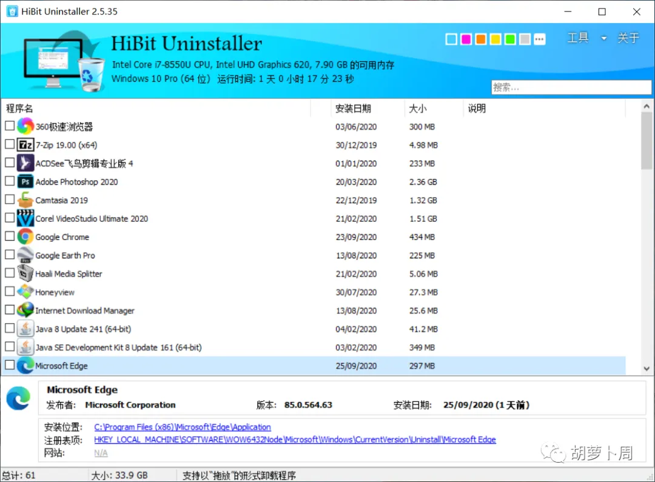The image size is (655, 482).
Task: Choose the light blue theme color swatch
Action: tap(451, 39)
